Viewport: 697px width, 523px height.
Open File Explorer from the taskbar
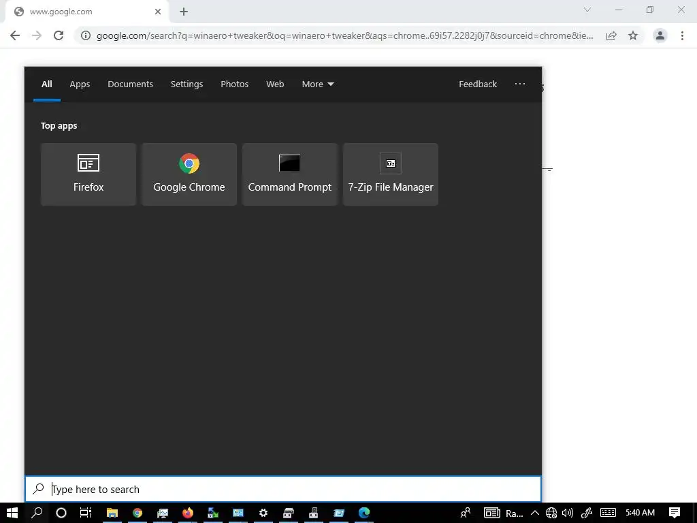tap(112, 513)
